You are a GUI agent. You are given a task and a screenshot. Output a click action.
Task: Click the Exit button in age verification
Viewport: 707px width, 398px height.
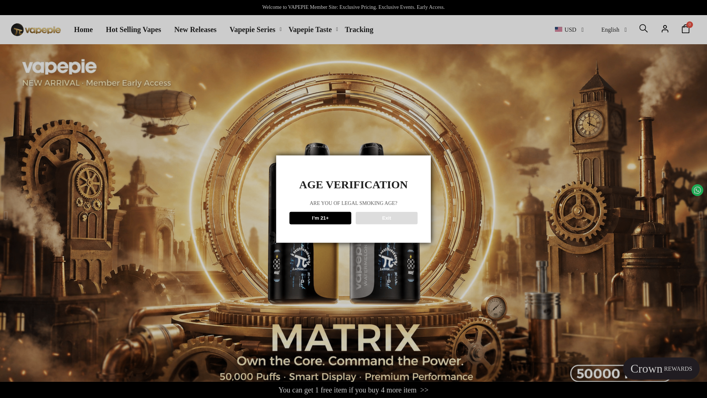pos(387,218)
